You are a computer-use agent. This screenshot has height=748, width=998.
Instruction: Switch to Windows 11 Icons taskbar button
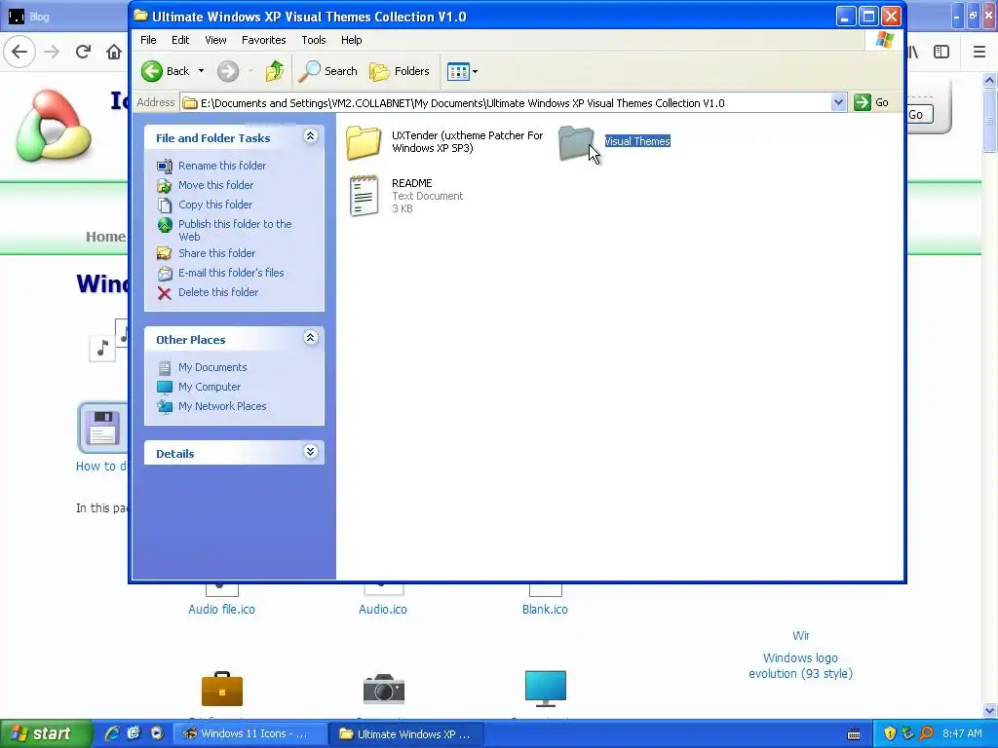250,734
